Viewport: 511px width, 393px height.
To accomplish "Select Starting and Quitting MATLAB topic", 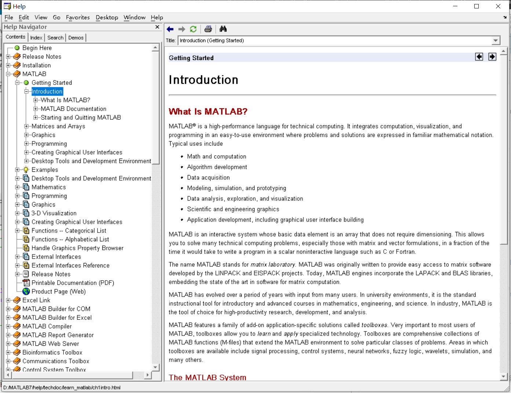I will (x=81, y=118).
